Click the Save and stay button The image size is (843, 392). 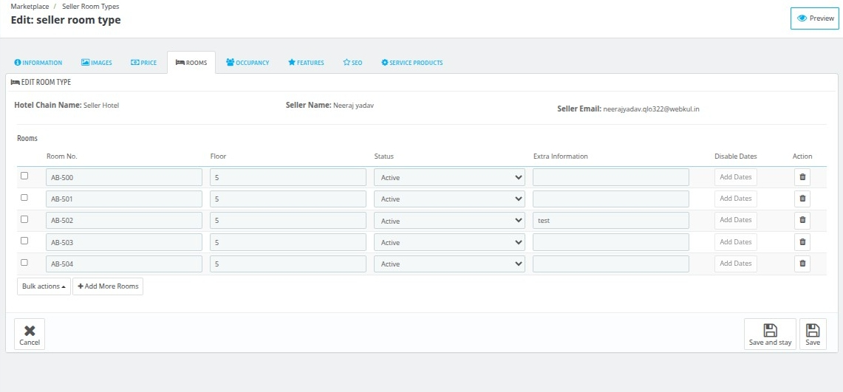pos(770,334)
